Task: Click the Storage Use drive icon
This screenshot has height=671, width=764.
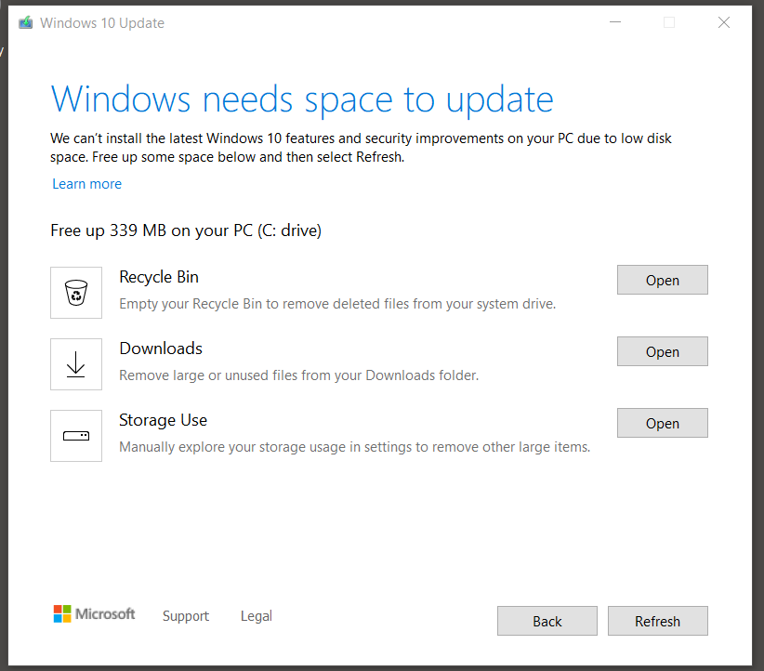Action: (76, 436)
